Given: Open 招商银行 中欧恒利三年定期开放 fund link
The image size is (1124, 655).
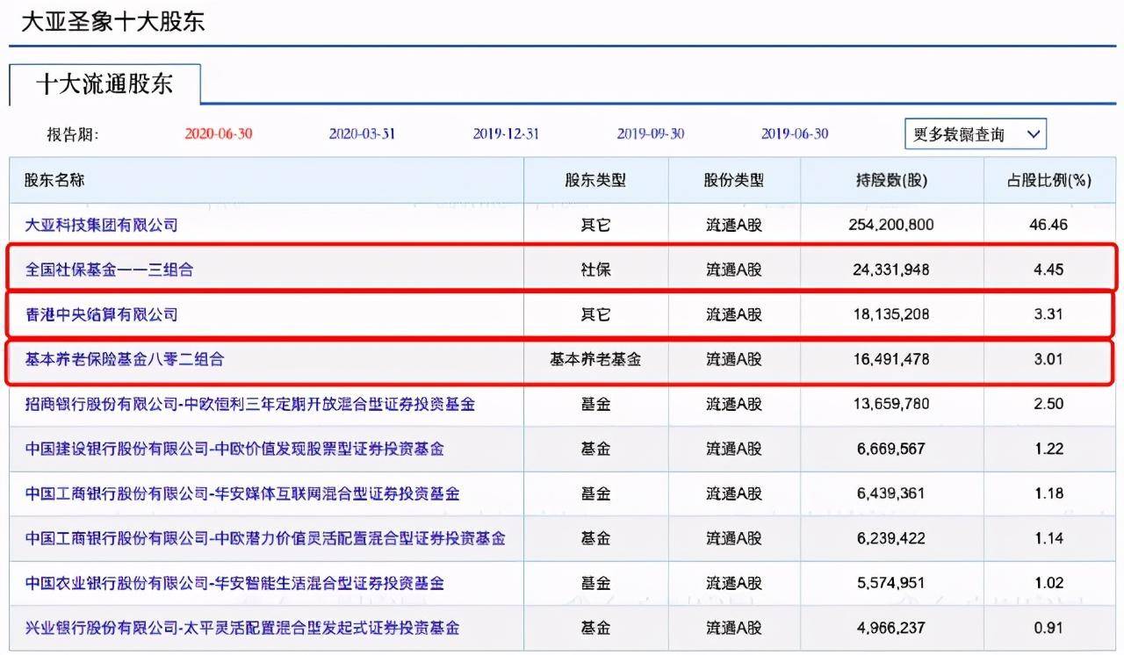Looking at the screenshot, I should pos(250,404).
